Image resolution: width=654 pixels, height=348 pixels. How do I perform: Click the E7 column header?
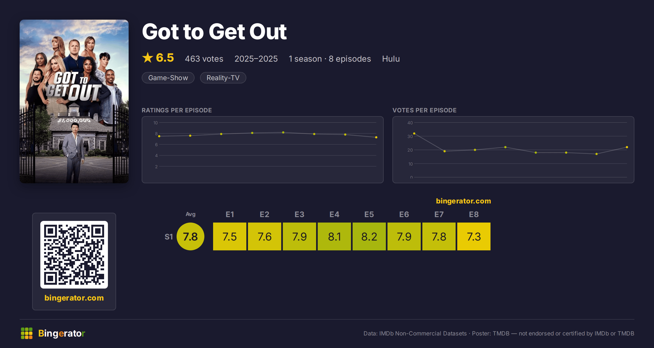(439, 214)
